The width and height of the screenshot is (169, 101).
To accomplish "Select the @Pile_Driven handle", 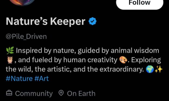I will point(26,37).
